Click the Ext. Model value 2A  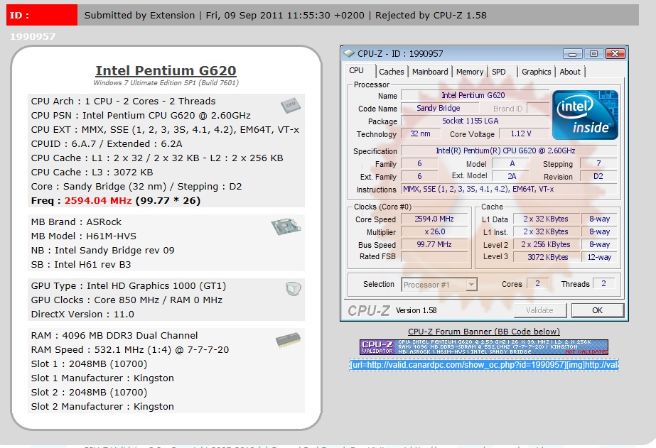point(511,176)
